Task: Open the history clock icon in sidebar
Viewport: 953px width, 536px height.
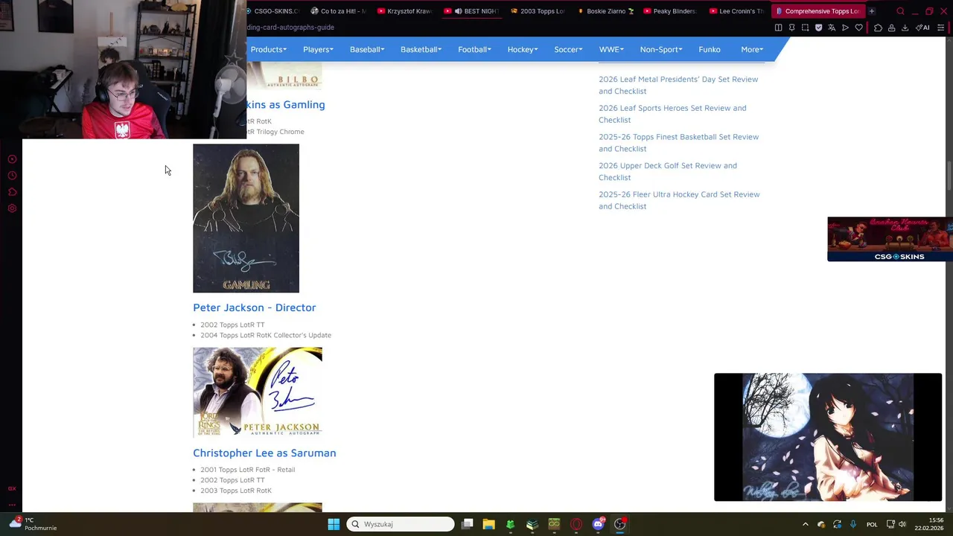Action: [12, 176]
